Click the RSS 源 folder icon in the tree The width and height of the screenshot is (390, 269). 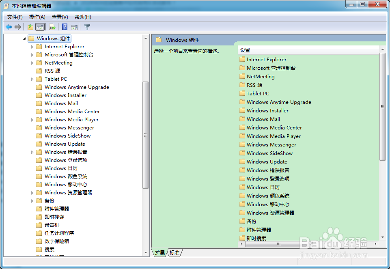coord(39,71)
